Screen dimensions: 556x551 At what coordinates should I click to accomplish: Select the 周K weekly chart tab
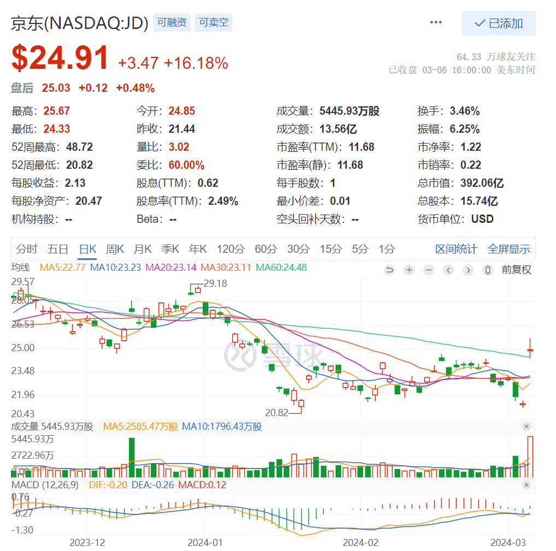pos(115,249)
